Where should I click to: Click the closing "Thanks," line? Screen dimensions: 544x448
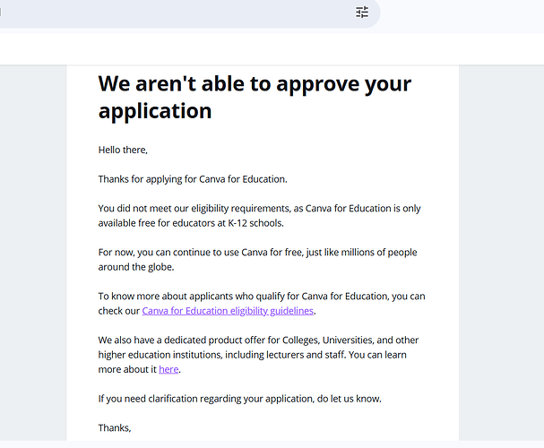click(x=115, y=428)
